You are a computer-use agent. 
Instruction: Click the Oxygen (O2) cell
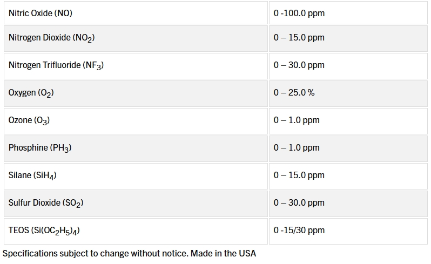coord(31,93)
